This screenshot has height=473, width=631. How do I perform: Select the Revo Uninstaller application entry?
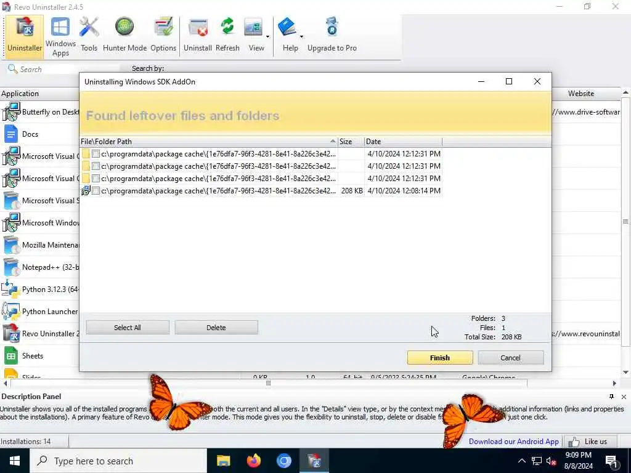[x=40, y=333]
